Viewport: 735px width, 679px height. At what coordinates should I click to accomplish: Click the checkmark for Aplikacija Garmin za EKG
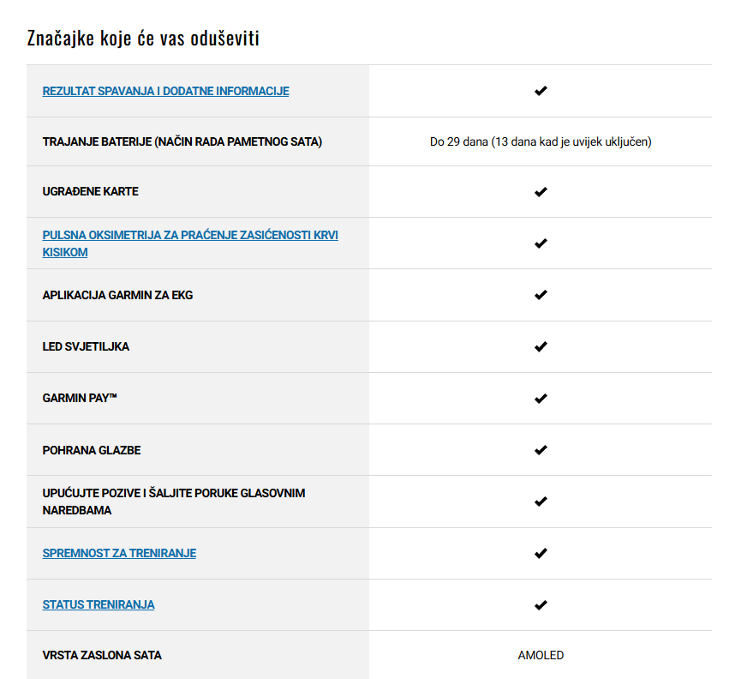[x=541, y=295]
